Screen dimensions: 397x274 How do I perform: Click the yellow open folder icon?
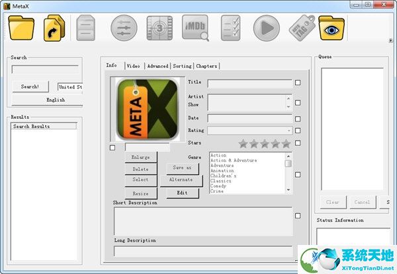(21, 28)
